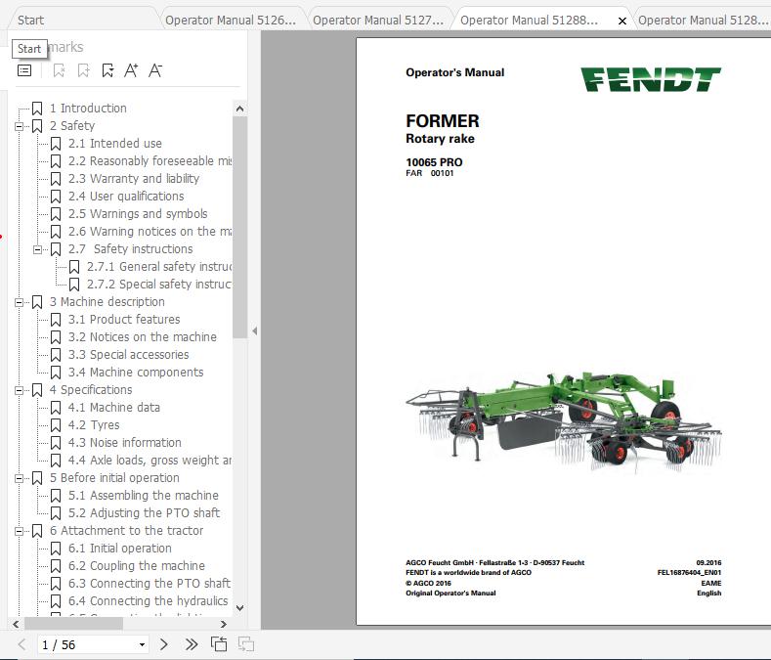Open bookmark 5 Before initial operation
Viewport: 771px width, 660px height.
(x=114, y=478)
